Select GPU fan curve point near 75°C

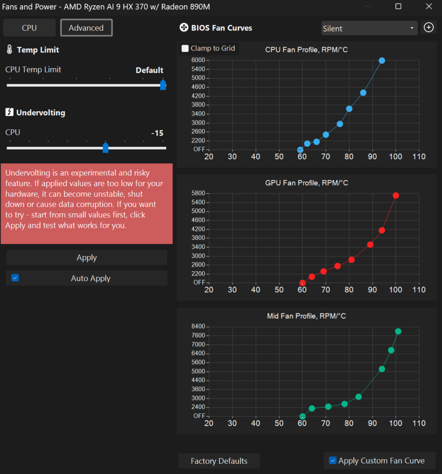338,266
